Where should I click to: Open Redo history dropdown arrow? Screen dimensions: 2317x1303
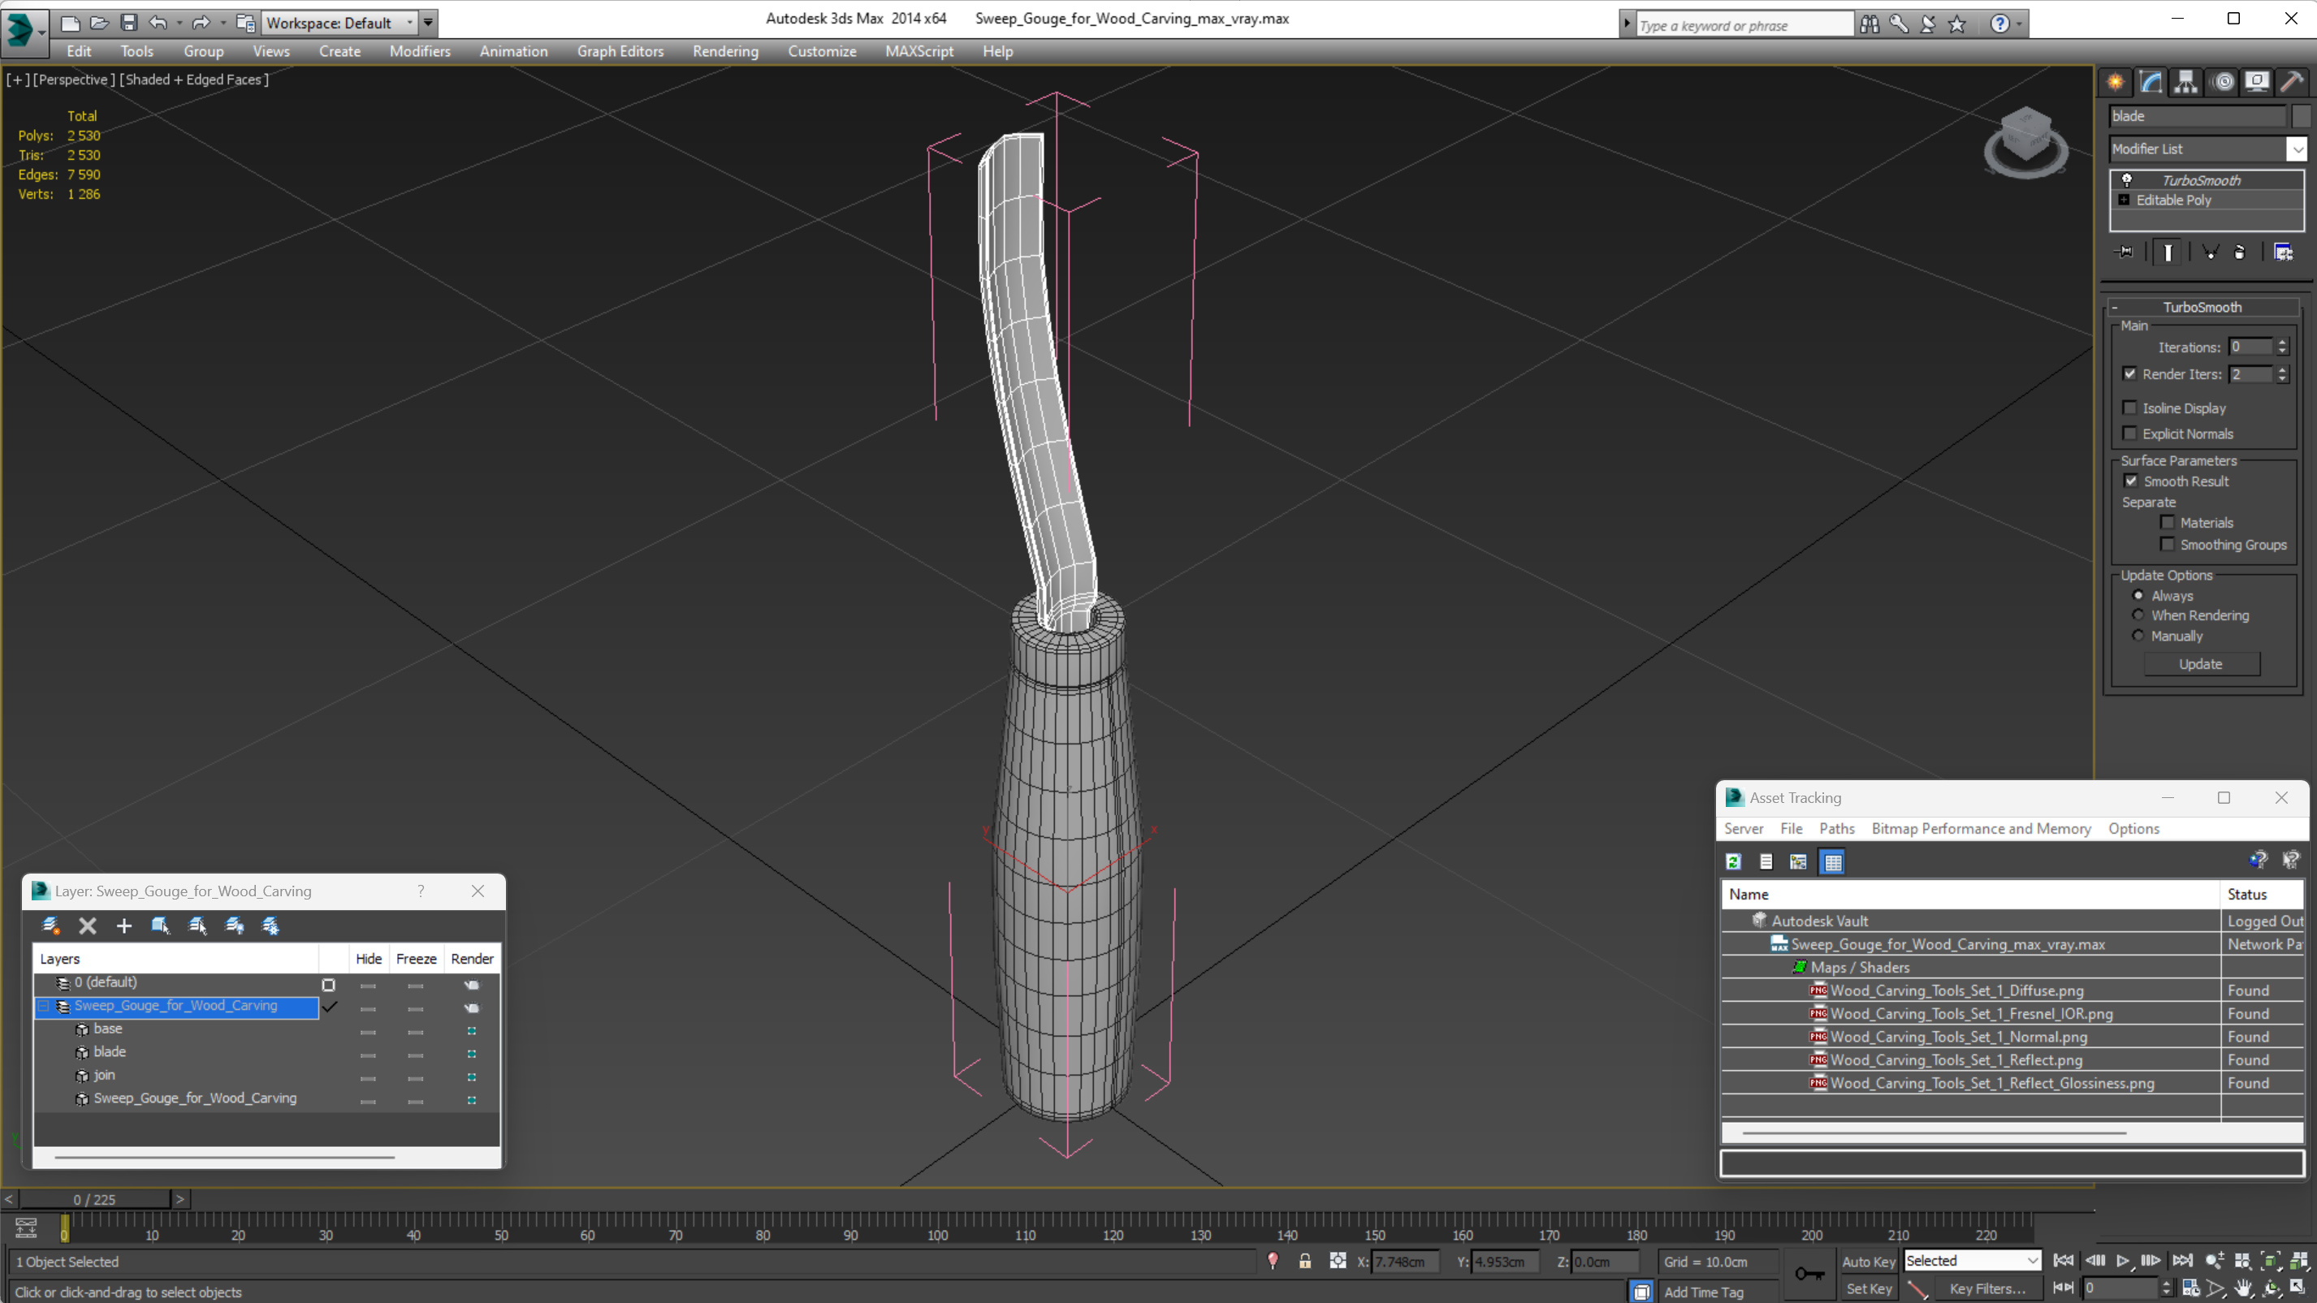point(223,23)
